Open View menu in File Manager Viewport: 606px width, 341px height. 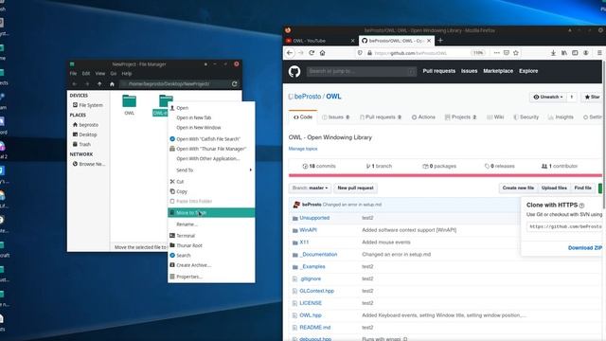click(x=100, y=74)
